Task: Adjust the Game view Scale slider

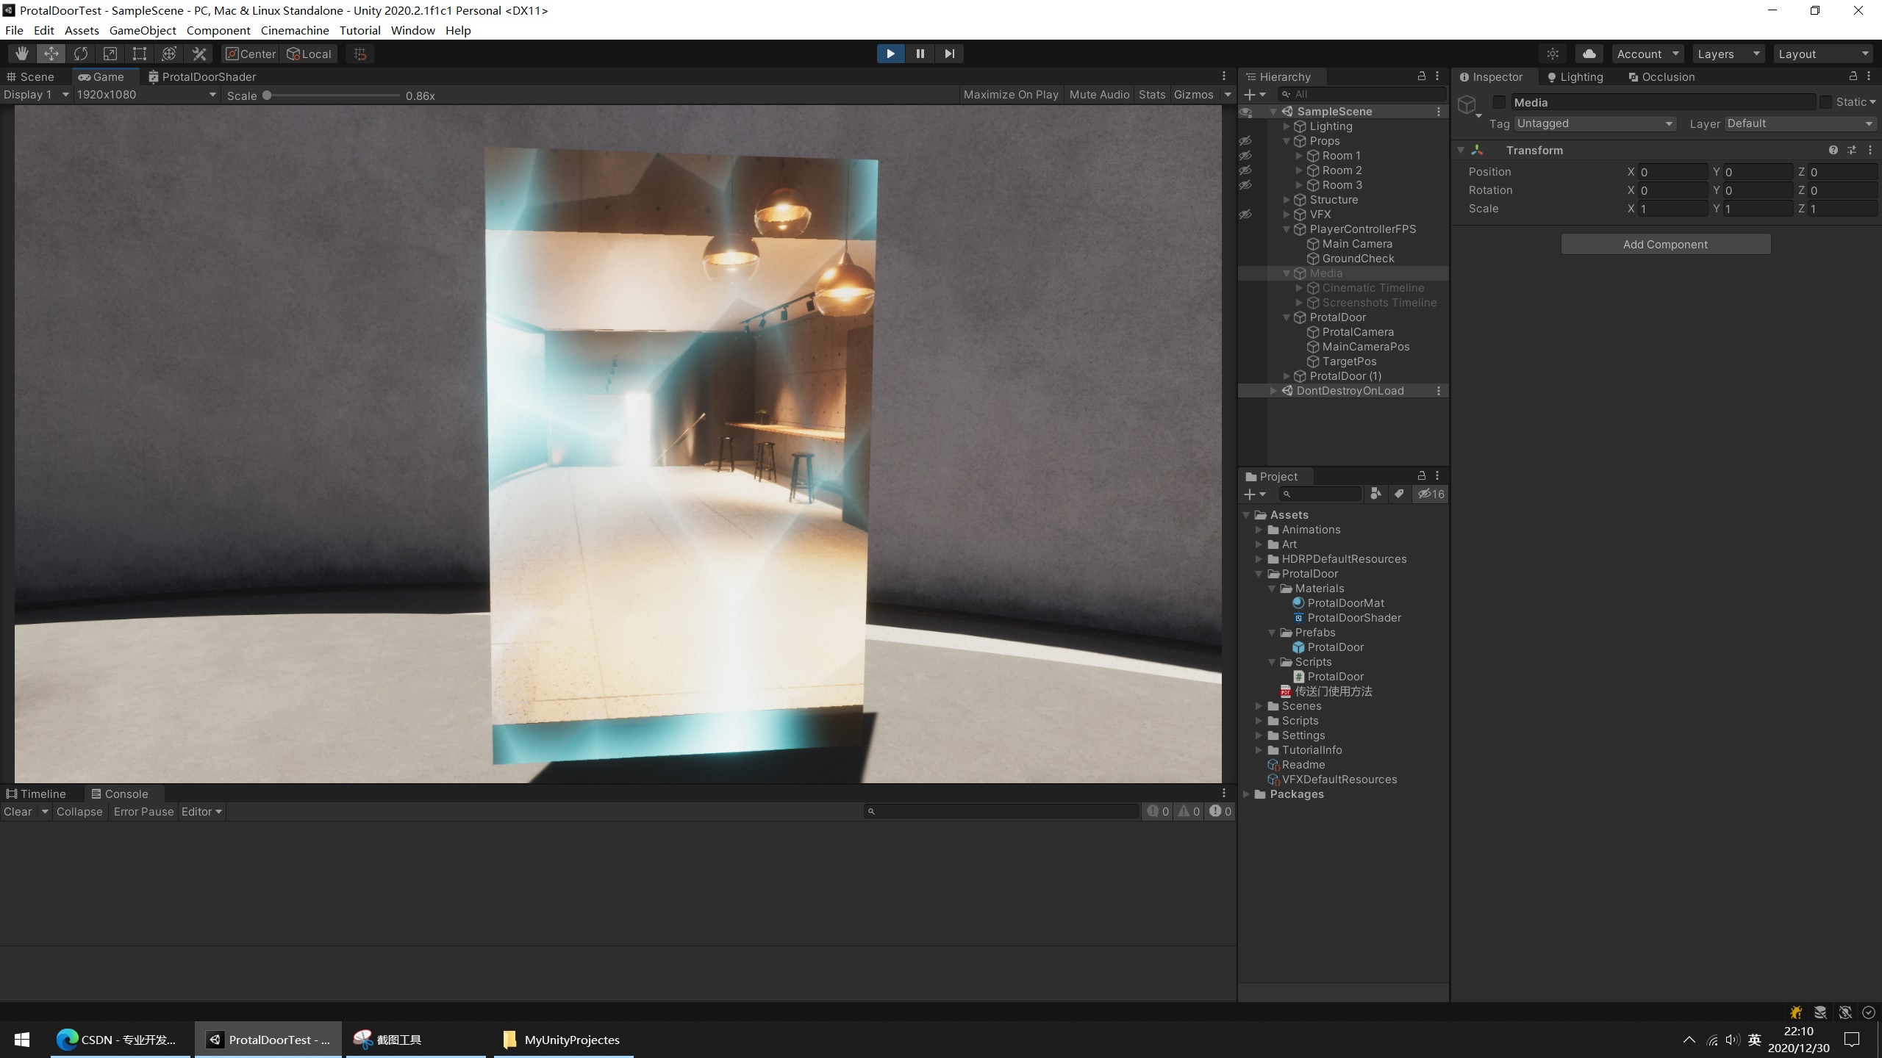Action: pyautogui.click(x=268, y=96)
